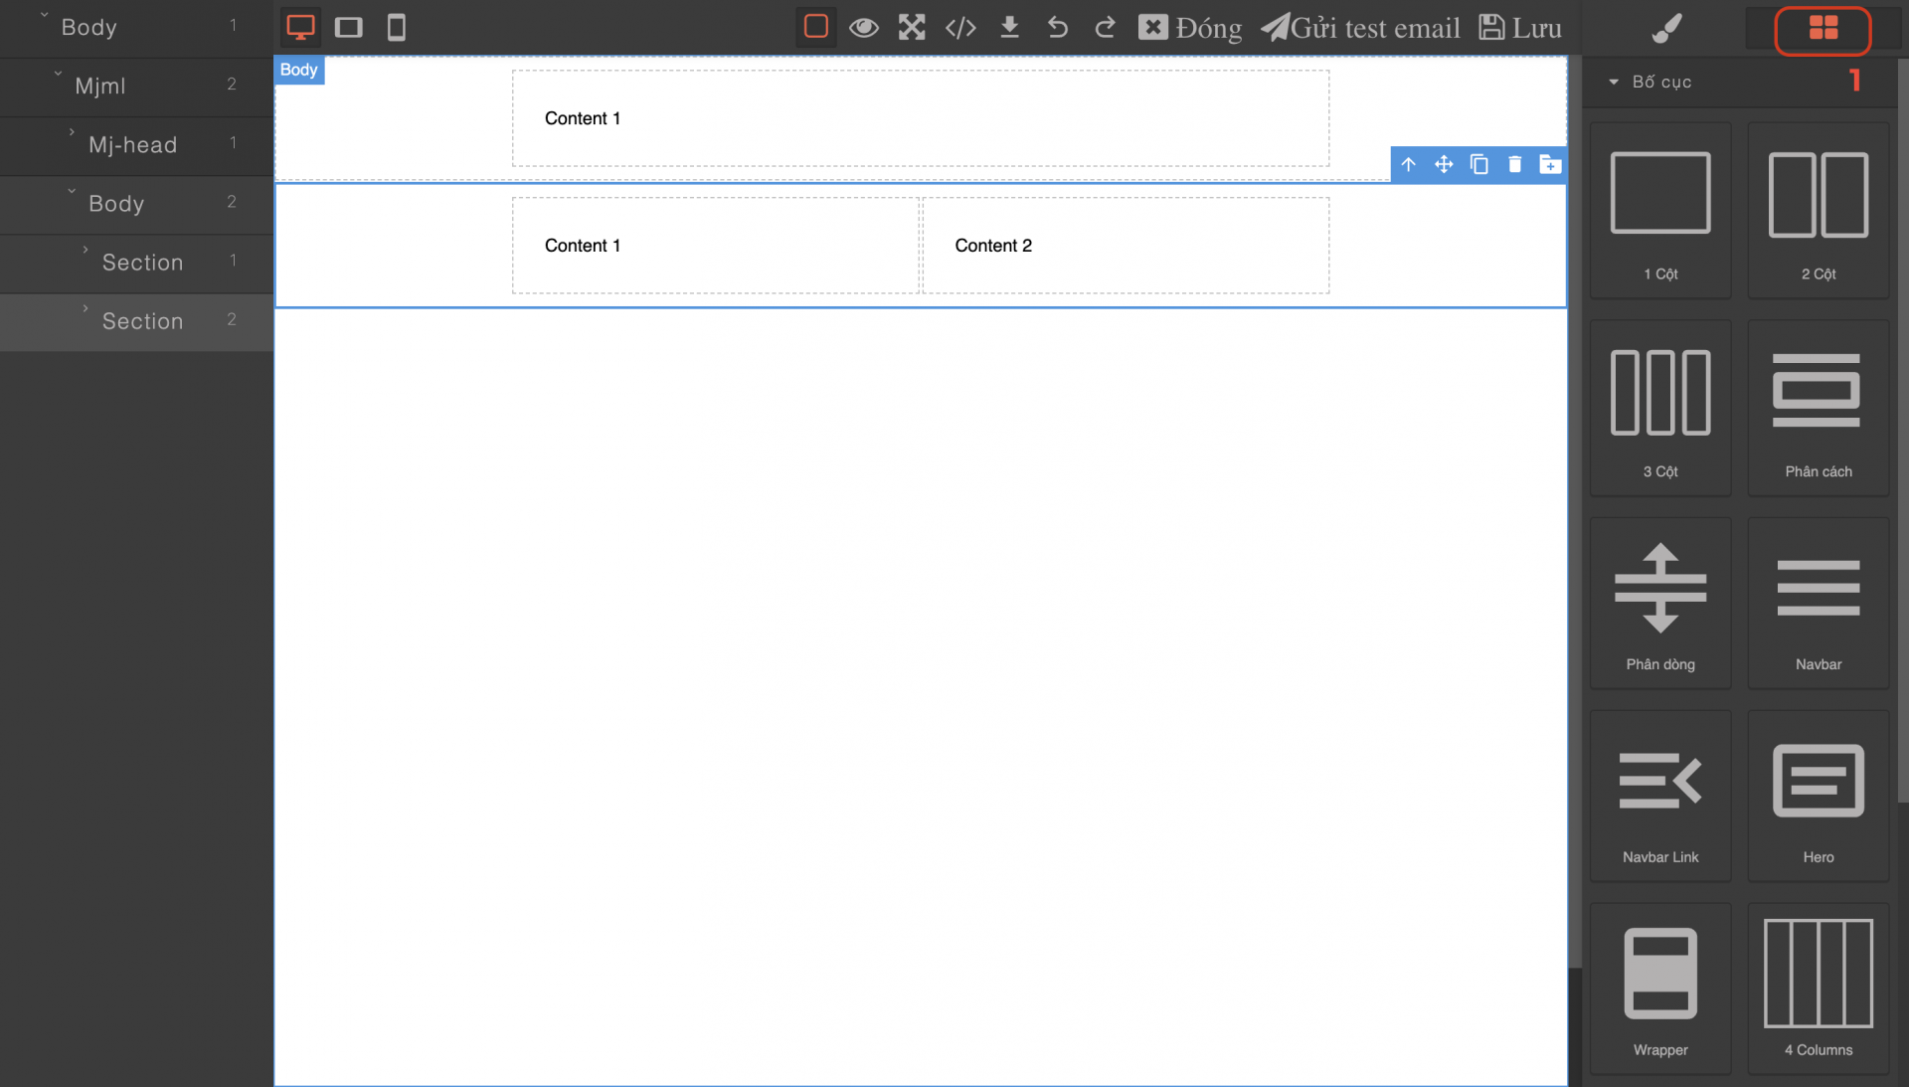Switch to desktop device preview

click(x=300, y=27)
